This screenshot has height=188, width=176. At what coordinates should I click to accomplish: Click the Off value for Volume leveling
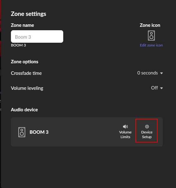pos(155,88)
